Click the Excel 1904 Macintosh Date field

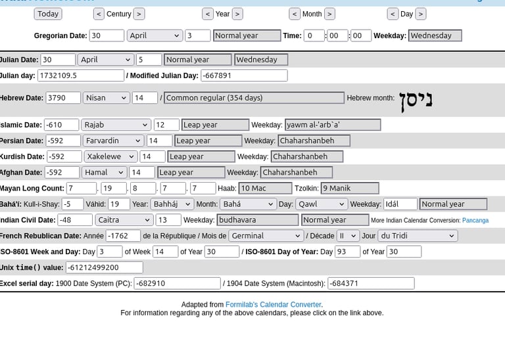pos(371,284)
